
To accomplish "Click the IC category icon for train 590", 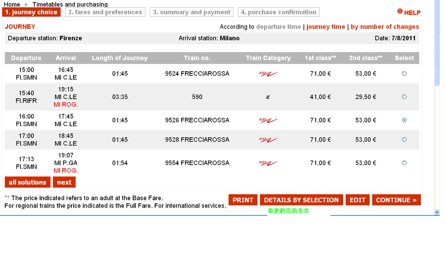I will [268, 97].
